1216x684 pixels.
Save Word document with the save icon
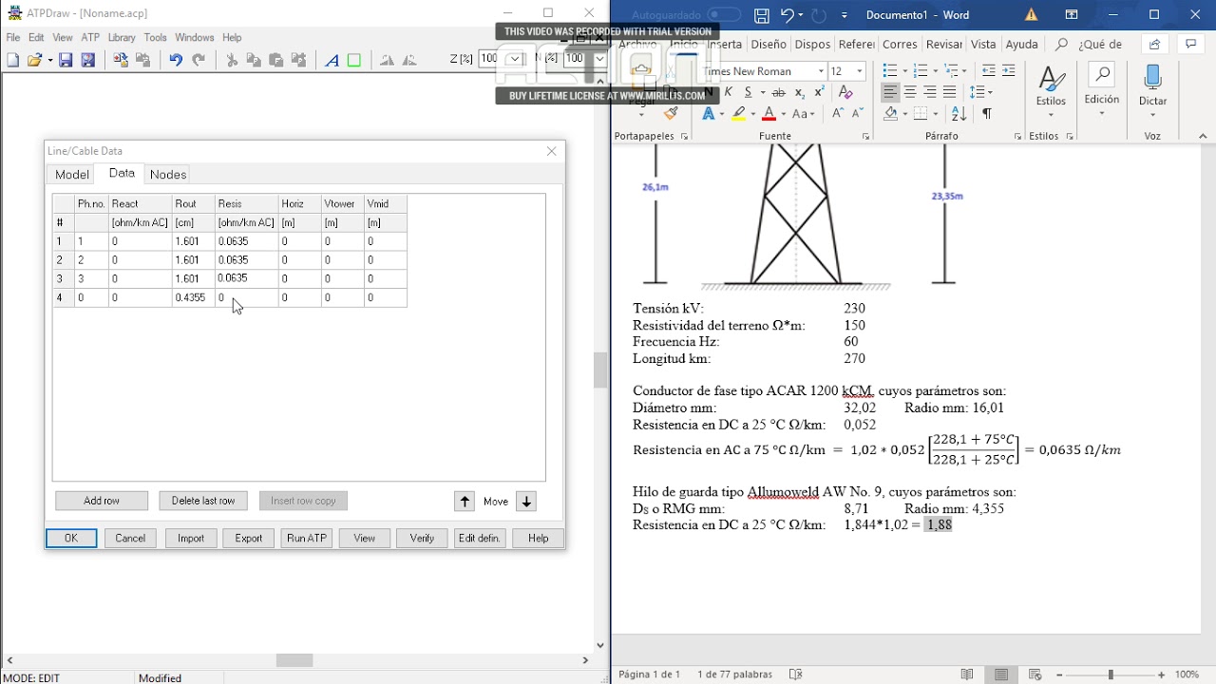tap(761, 15)
